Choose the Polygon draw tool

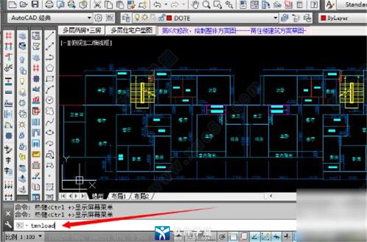pyautogui.click(x=50, y=68)
